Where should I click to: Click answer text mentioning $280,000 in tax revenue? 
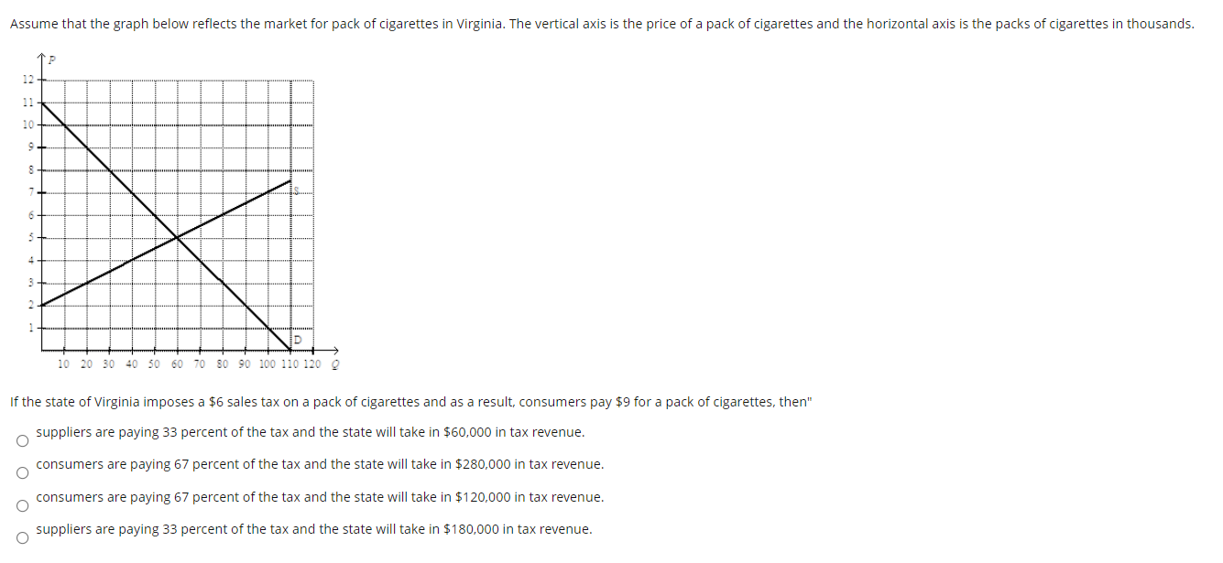pyautogui.click(x=320, y=464)
